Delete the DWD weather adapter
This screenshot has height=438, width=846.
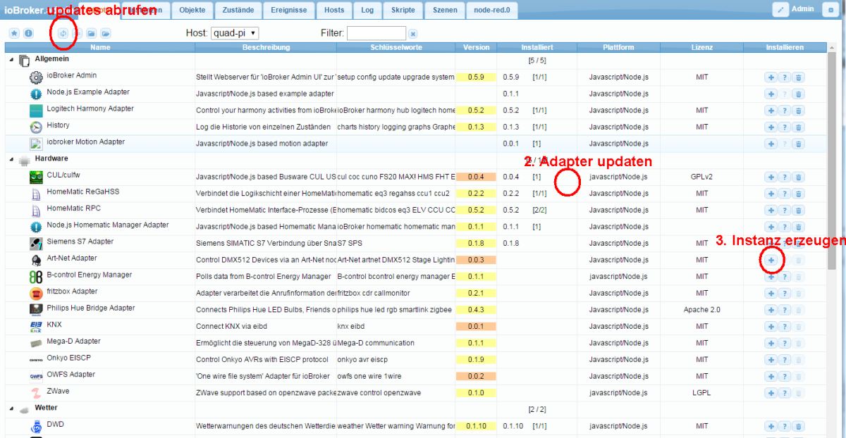pyautogui.click(x=798, y=427)
